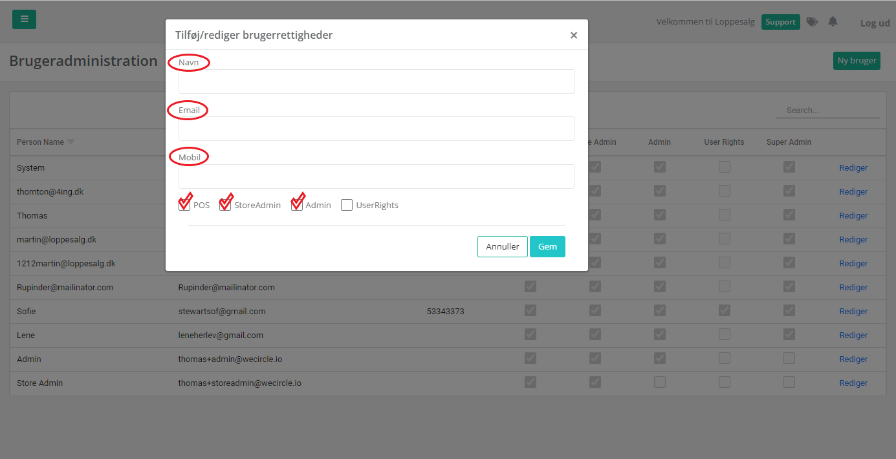Click the Admin column header
The height and width of the screenshot is (459, 896).
pos(659,142)
